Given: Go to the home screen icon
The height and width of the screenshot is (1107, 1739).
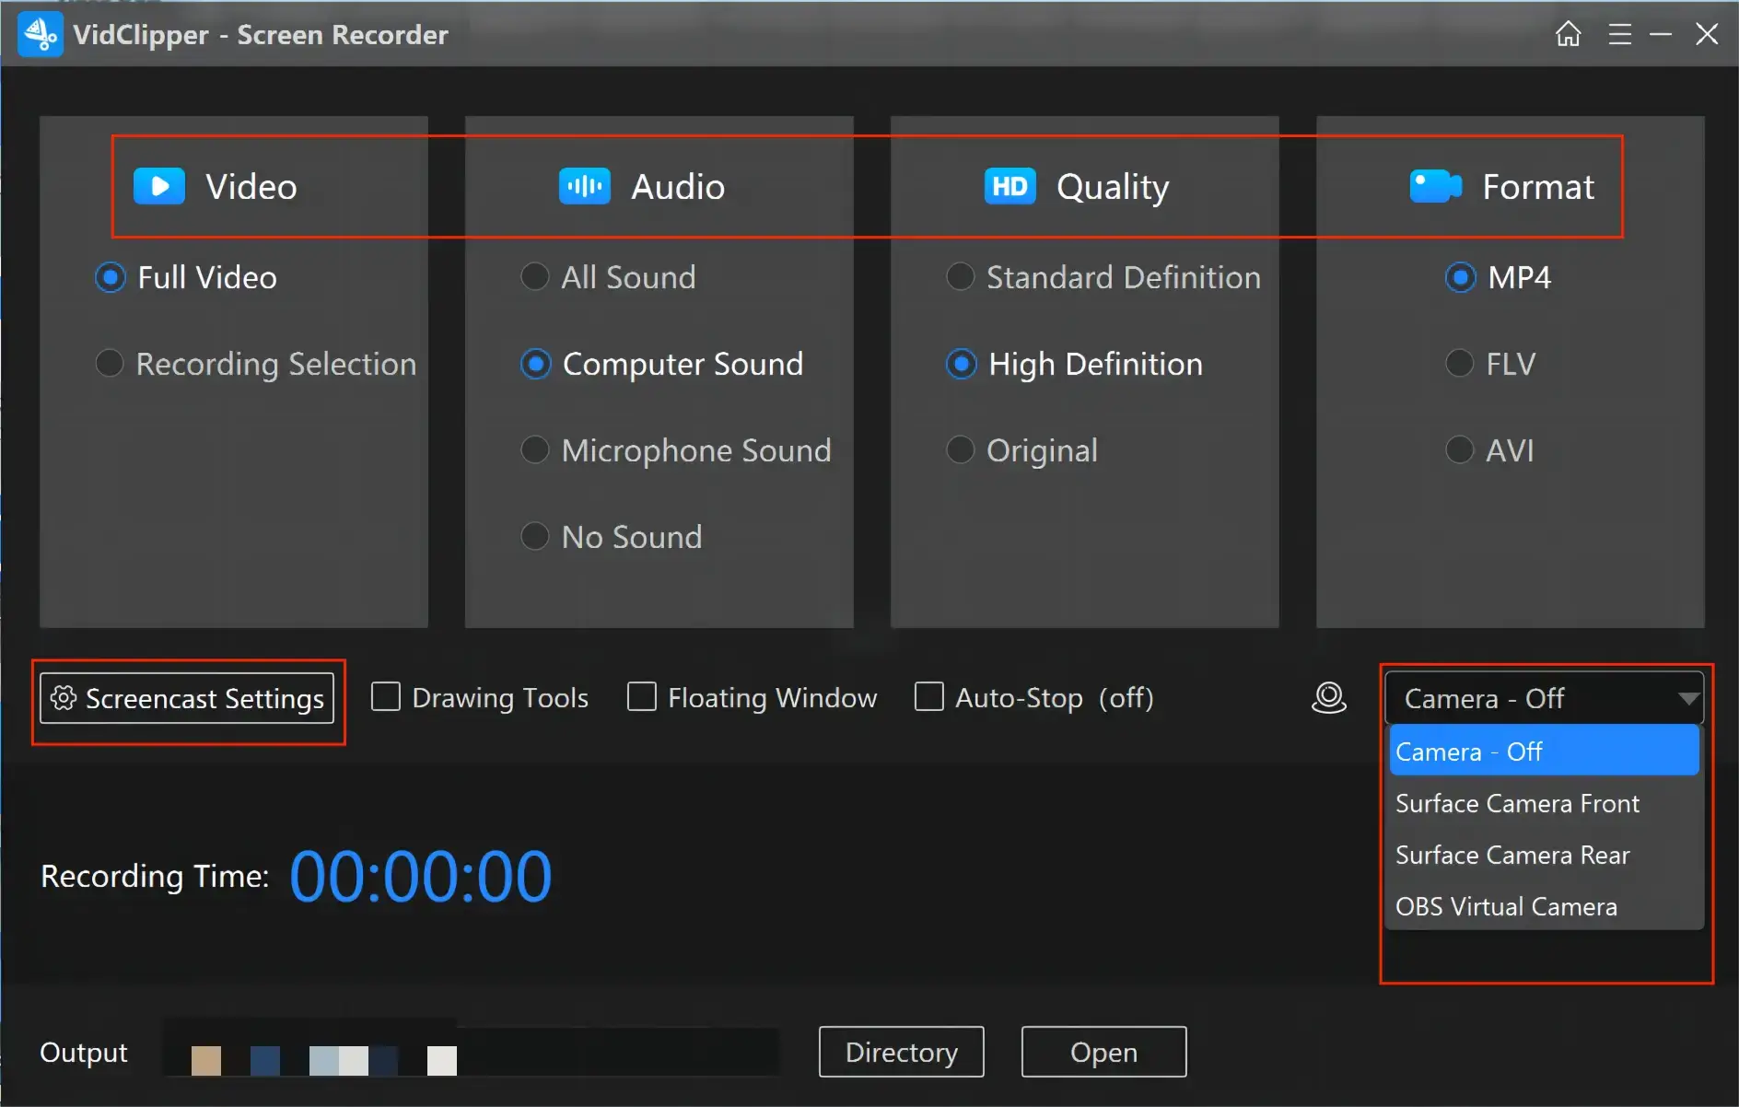Looking at the screenshot, I should point(1568,34).
